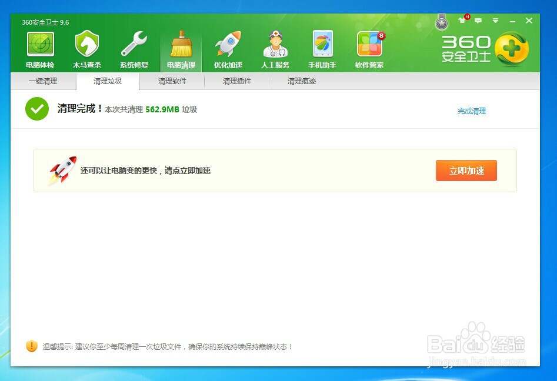Click the 360安全卫士 9.6 title text
The width and height of the screenshot is (557, 381).
45,22
